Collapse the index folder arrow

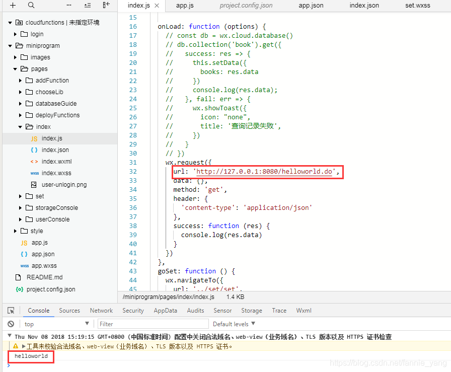(x=20, y=127)
